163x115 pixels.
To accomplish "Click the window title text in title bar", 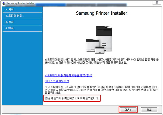I will point(19,3).
